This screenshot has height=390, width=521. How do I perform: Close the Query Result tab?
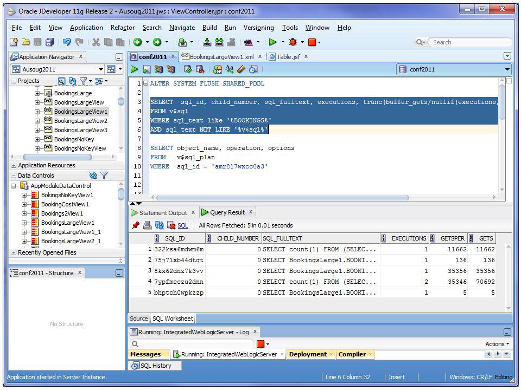(251, 212)
